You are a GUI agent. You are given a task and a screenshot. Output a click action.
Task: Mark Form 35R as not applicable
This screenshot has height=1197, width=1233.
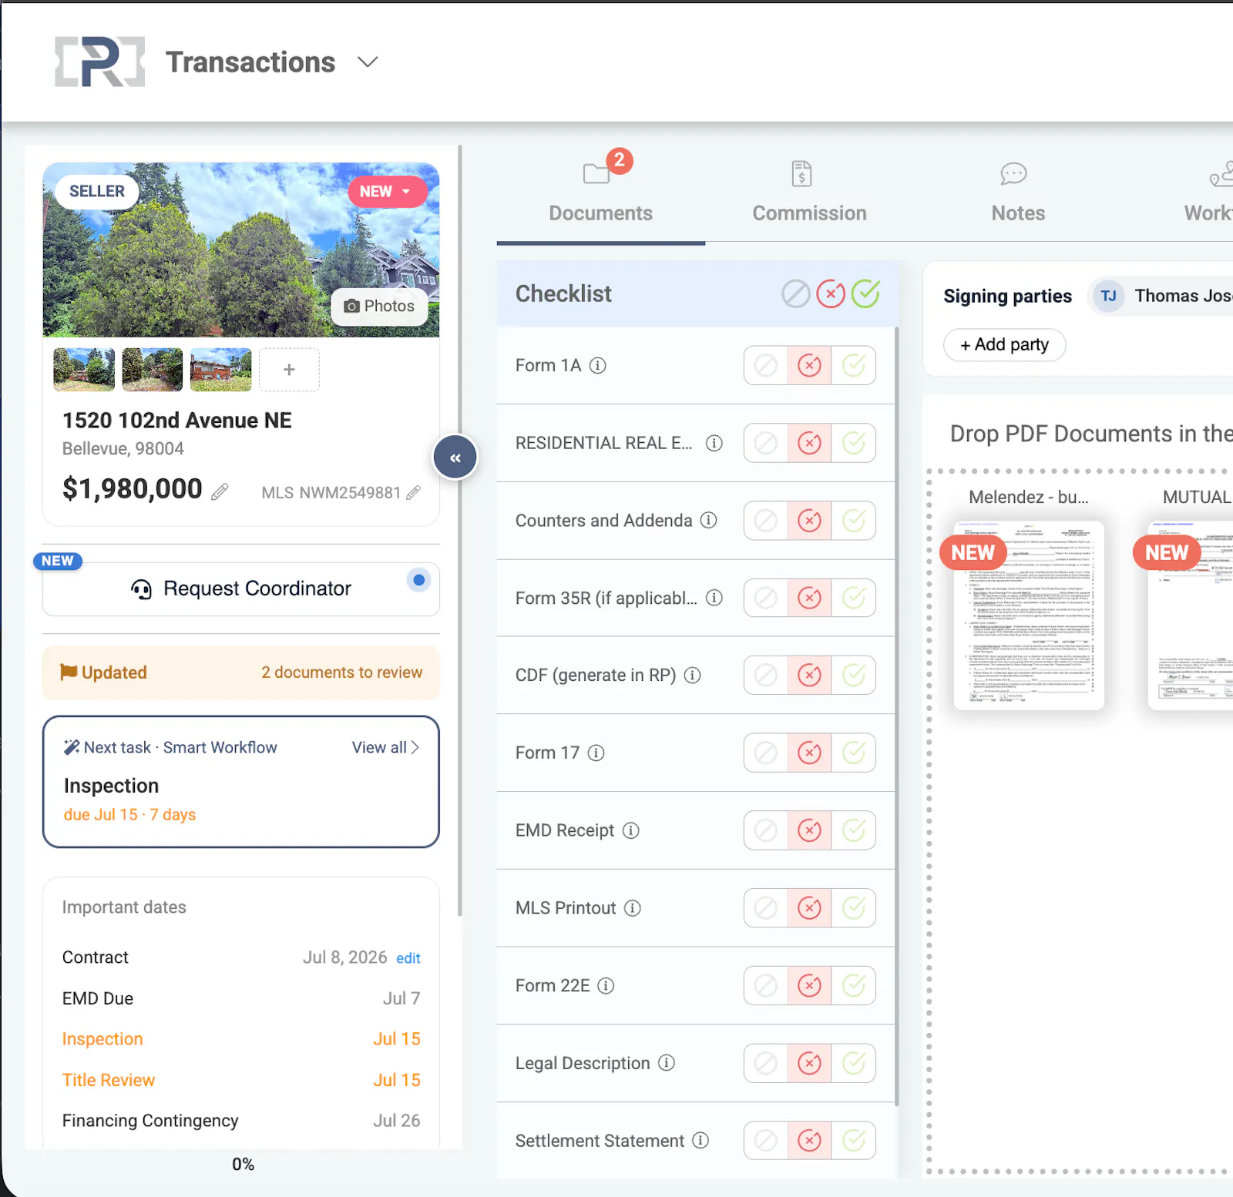point(766,598)
